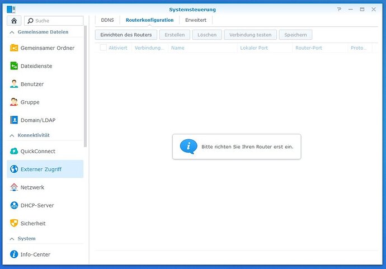Switch to the DDNS tab
The height and width of the screenshot is (269, 386).
click(x=107, y=20)
